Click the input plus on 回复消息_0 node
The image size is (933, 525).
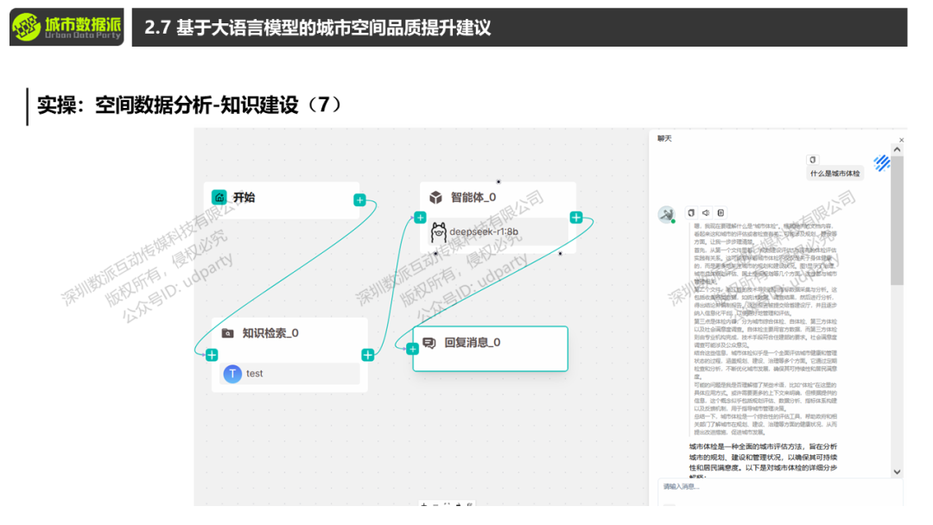[413, 349]
